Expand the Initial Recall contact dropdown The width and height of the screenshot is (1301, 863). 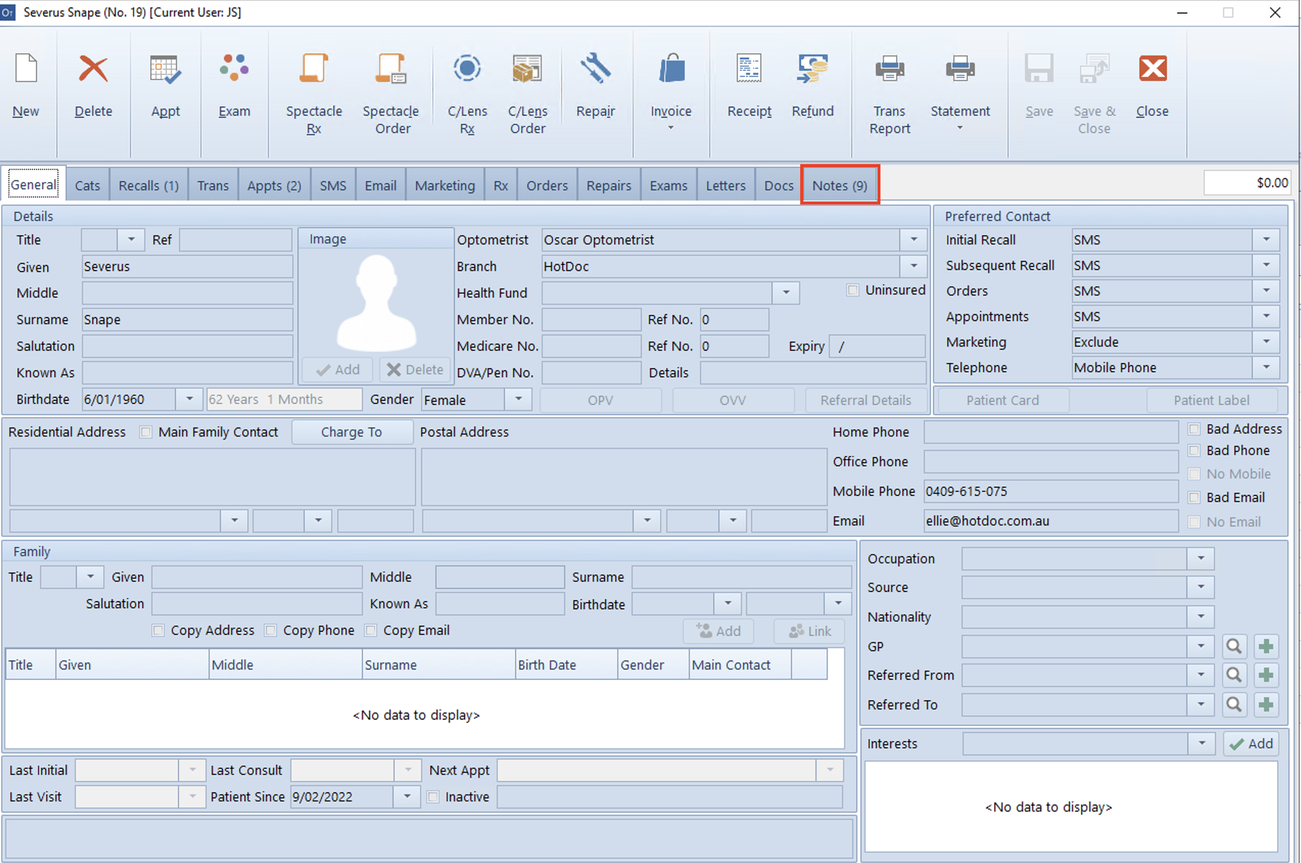coord(1266,239)
